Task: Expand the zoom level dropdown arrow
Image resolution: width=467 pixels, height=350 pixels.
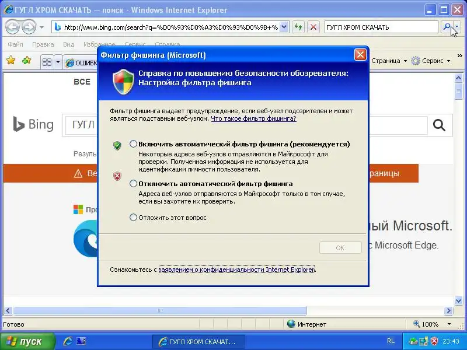Action: (449, 324)
